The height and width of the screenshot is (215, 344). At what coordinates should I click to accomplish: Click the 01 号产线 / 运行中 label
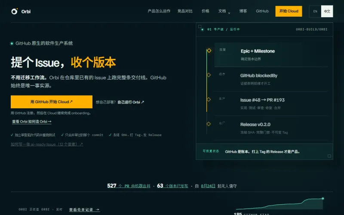[223, 29]
